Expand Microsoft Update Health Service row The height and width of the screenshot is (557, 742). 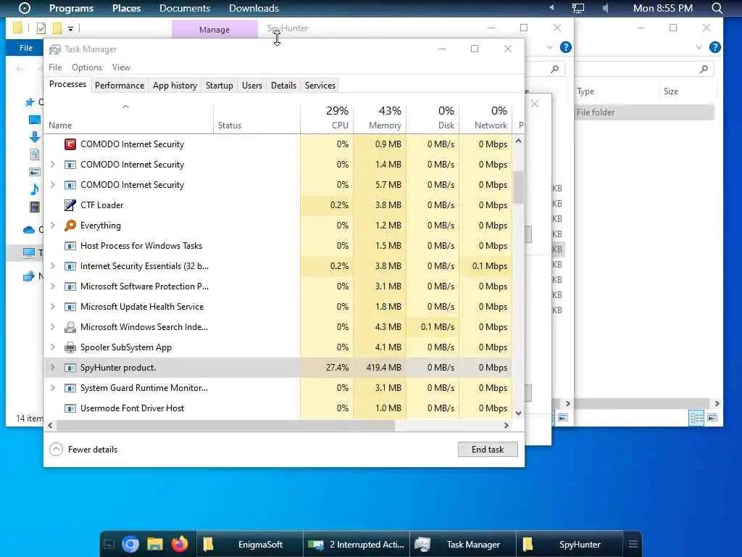(52, 307)
